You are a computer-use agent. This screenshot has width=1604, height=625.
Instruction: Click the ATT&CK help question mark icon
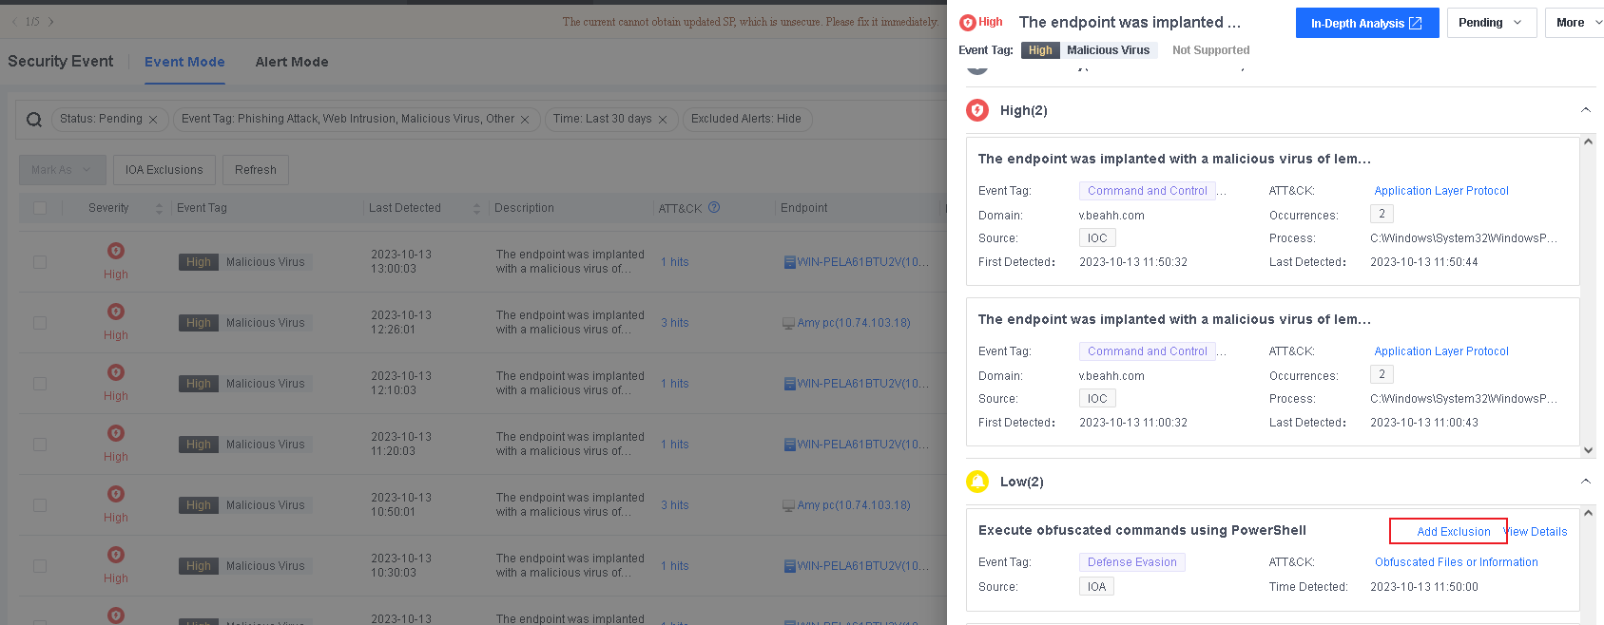click(x=714, y=207)
